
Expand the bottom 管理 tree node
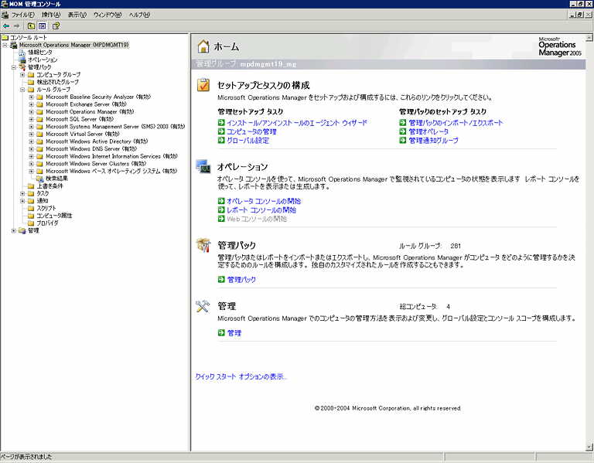tap(14, 230)
